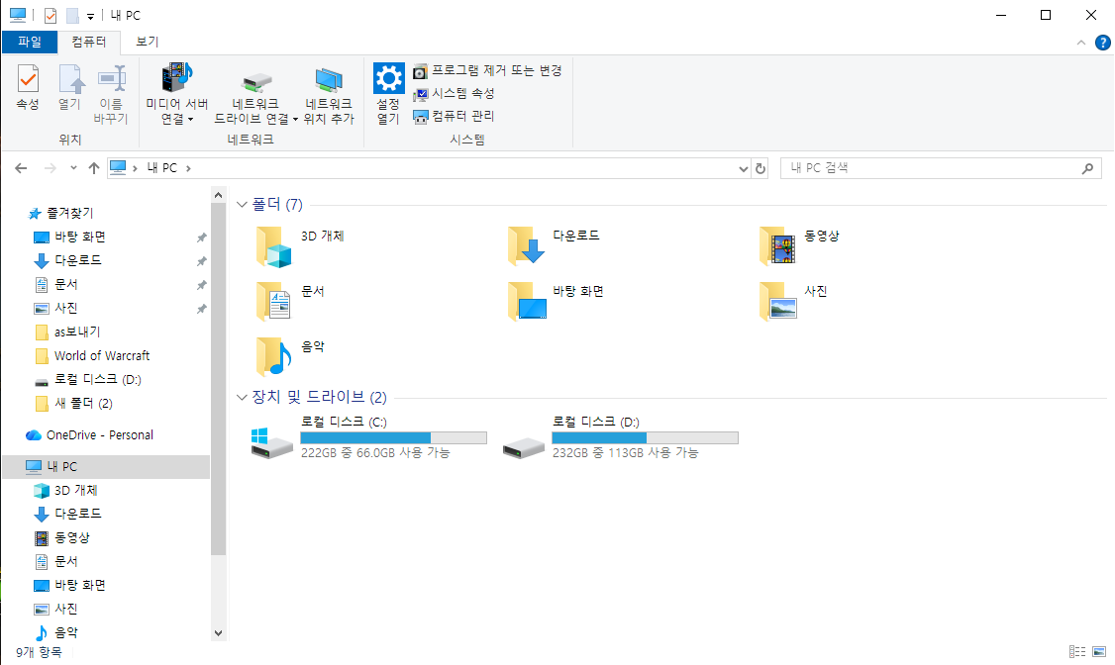Open the 음악 folder icon
This screenshot has height=665, width=1115.
pos(273,356)
